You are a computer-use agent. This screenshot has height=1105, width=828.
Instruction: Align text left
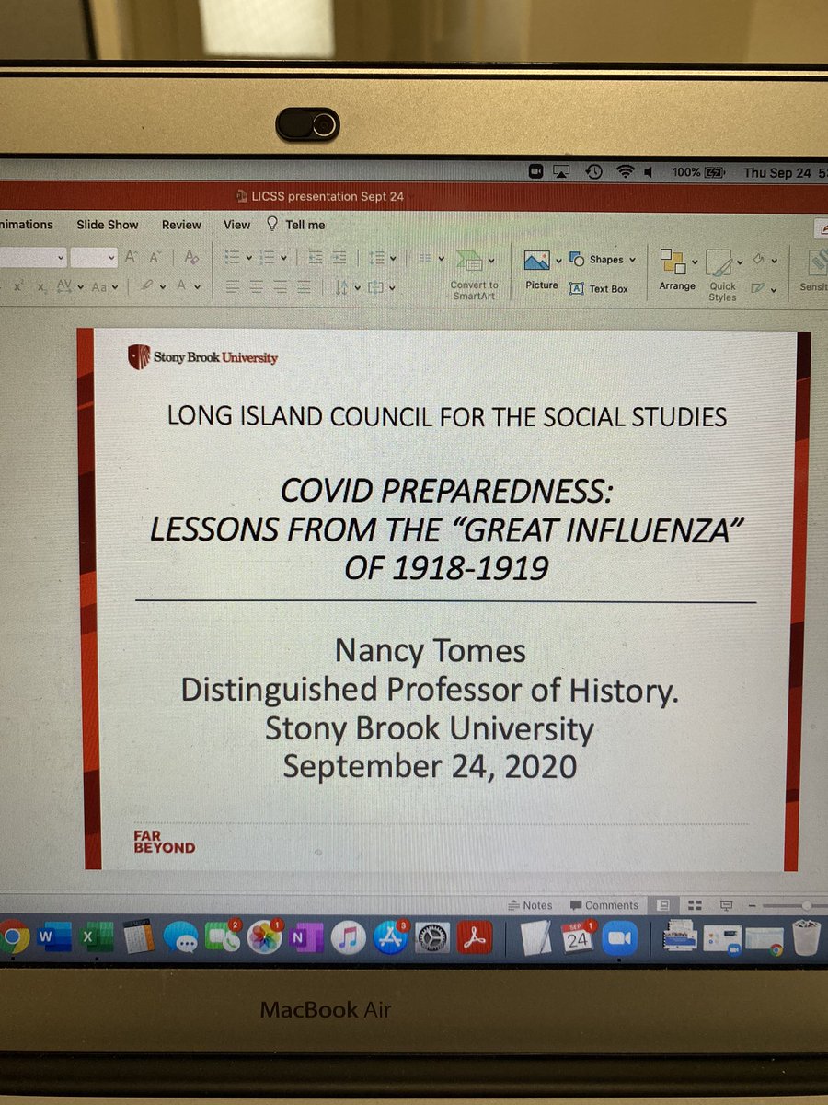click(233, 288)
